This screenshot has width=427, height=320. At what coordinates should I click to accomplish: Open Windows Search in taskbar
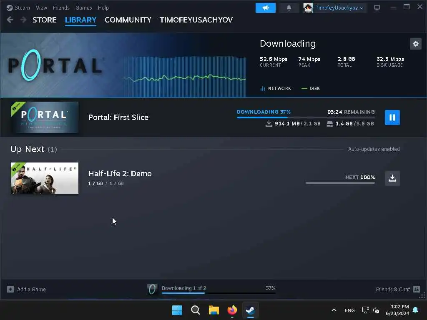[x=195, y=310]
